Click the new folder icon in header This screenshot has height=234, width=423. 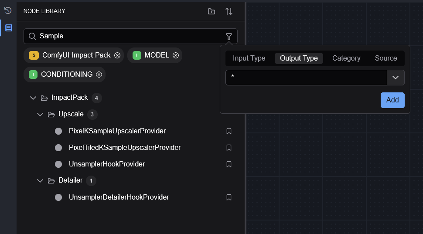point(211,11)
